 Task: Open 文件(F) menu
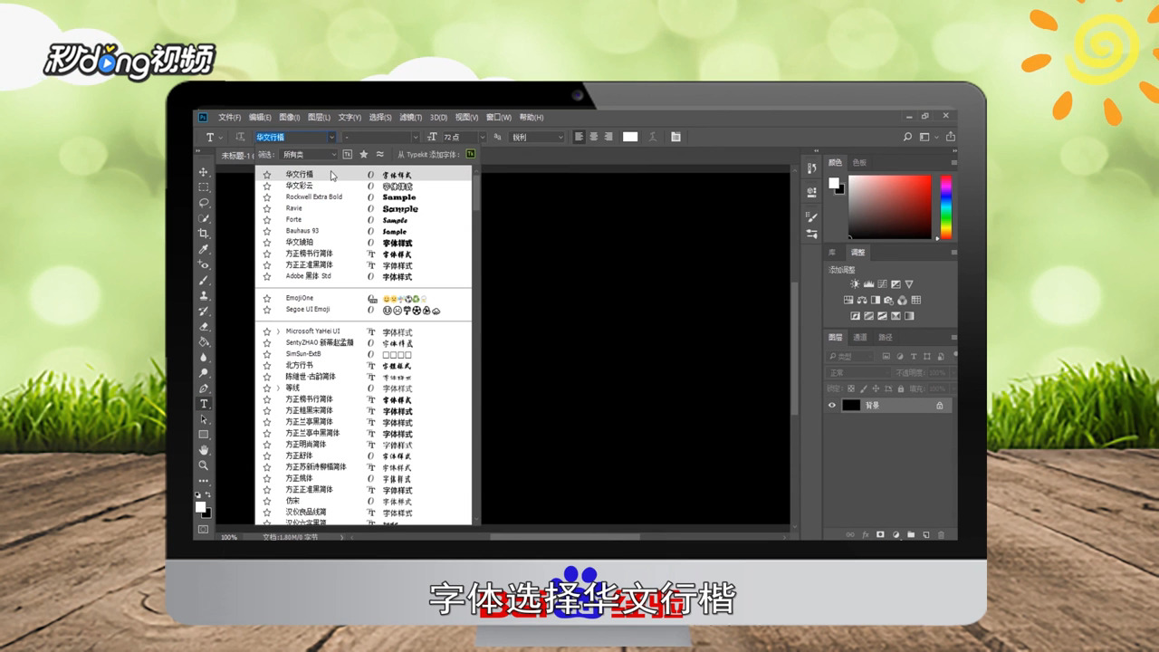pyautogui.click(x=229, y=117)
